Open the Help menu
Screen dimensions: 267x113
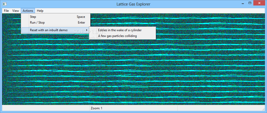tap(40, 11)
